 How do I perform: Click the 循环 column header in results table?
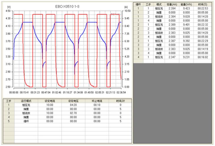point(138,5)
